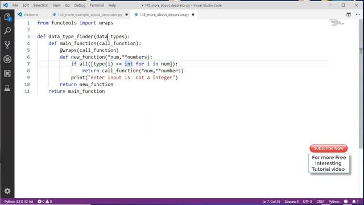The image size is (364, 205).
Task: Open the Terminal menu
Action: (97, 5)
